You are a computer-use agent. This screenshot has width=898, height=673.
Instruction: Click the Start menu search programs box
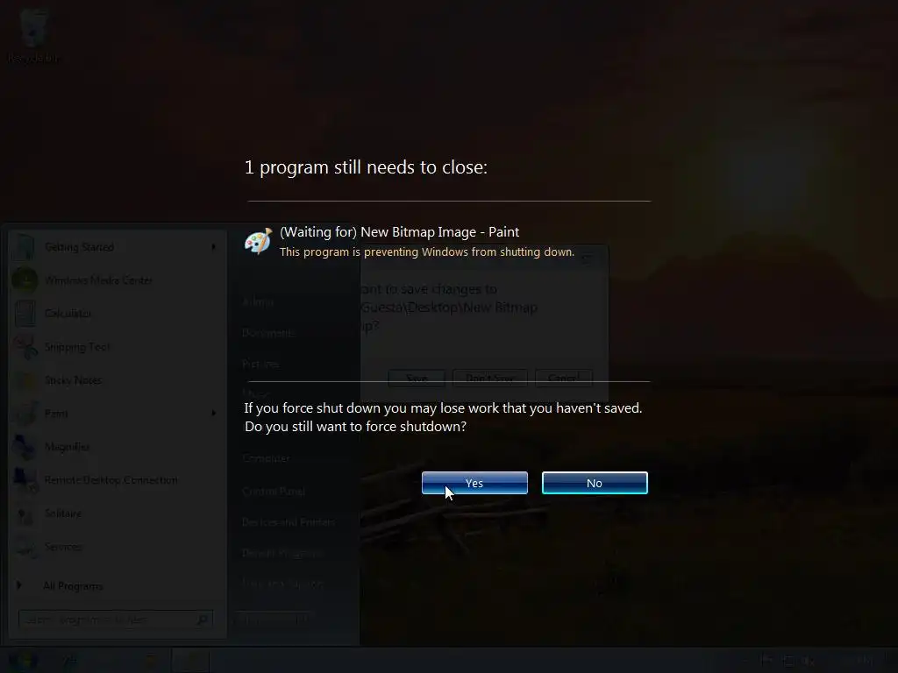pyautogui.click(x=116, y=620)
